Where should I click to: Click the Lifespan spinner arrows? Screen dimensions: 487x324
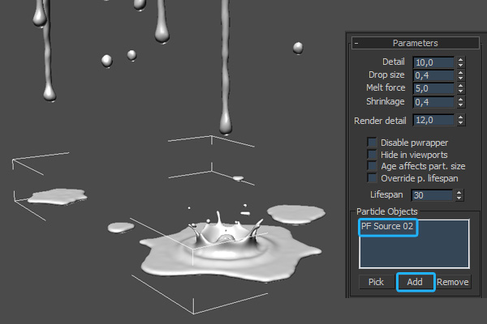(459, 195)
